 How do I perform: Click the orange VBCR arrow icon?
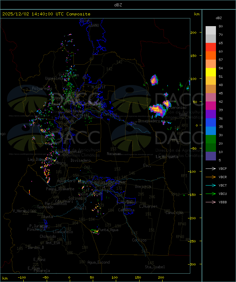tap(211, 177)
